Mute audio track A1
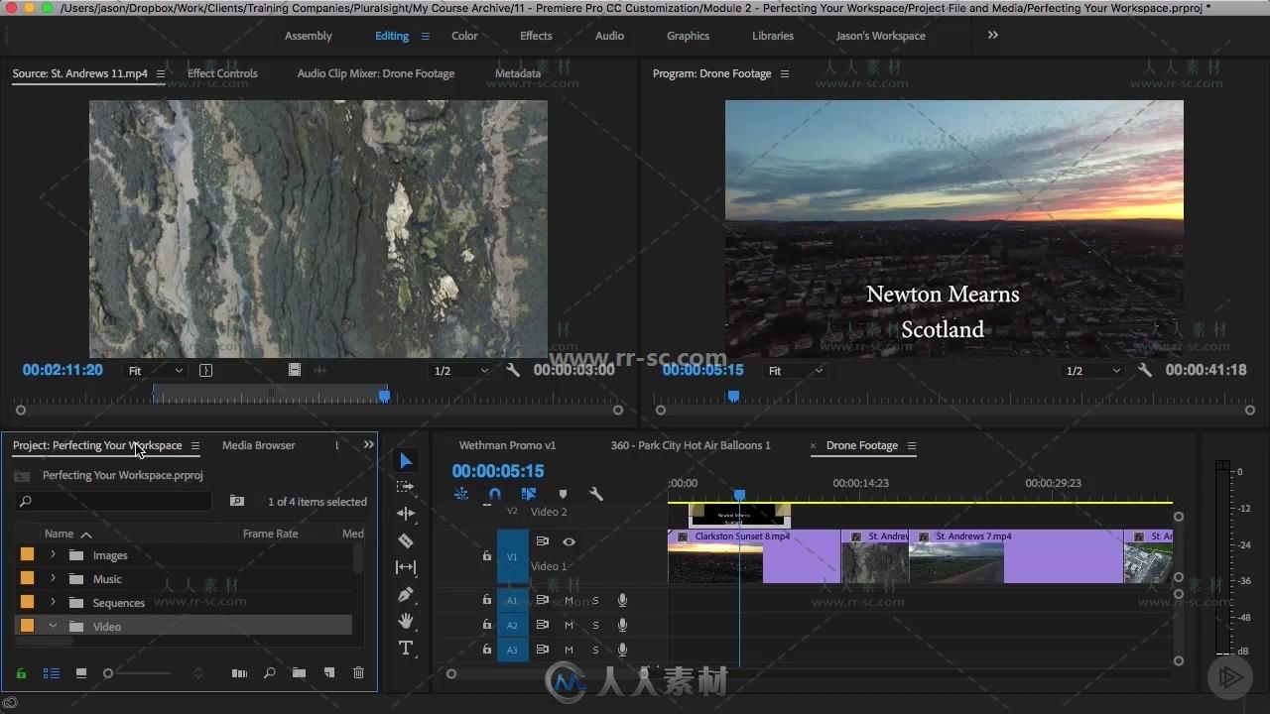Screen dimensions: 1270x714 570,600
